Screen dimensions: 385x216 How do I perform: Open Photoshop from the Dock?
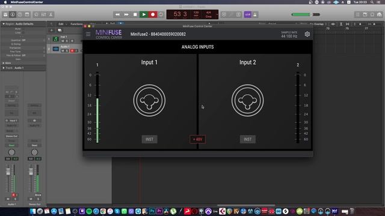pyautogui.click(x=152, y=211)
